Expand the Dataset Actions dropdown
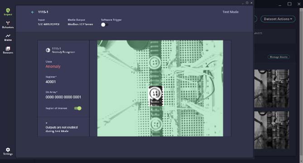Screen dimensions: 303x163 (278, 19)
